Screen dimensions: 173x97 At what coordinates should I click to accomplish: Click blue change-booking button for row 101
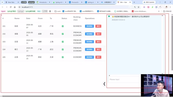pos(89,26)
